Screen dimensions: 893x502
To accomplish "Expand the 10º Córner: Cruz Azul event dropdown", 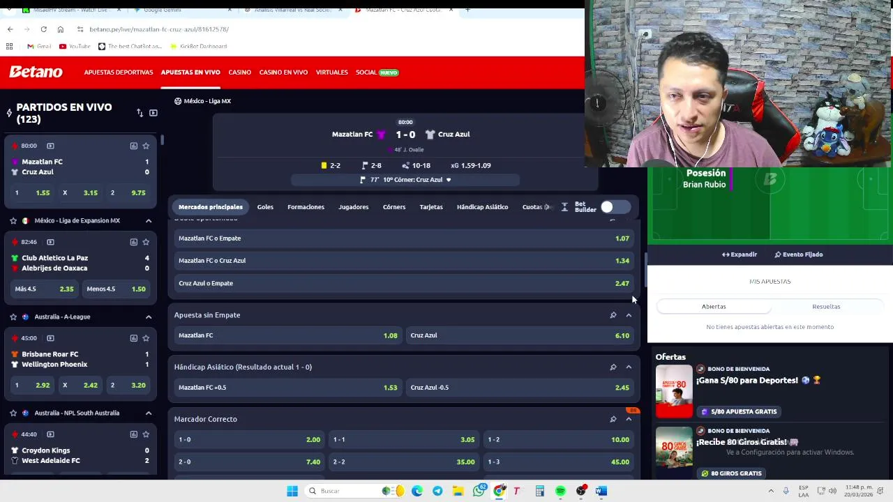I will [449, 180].
